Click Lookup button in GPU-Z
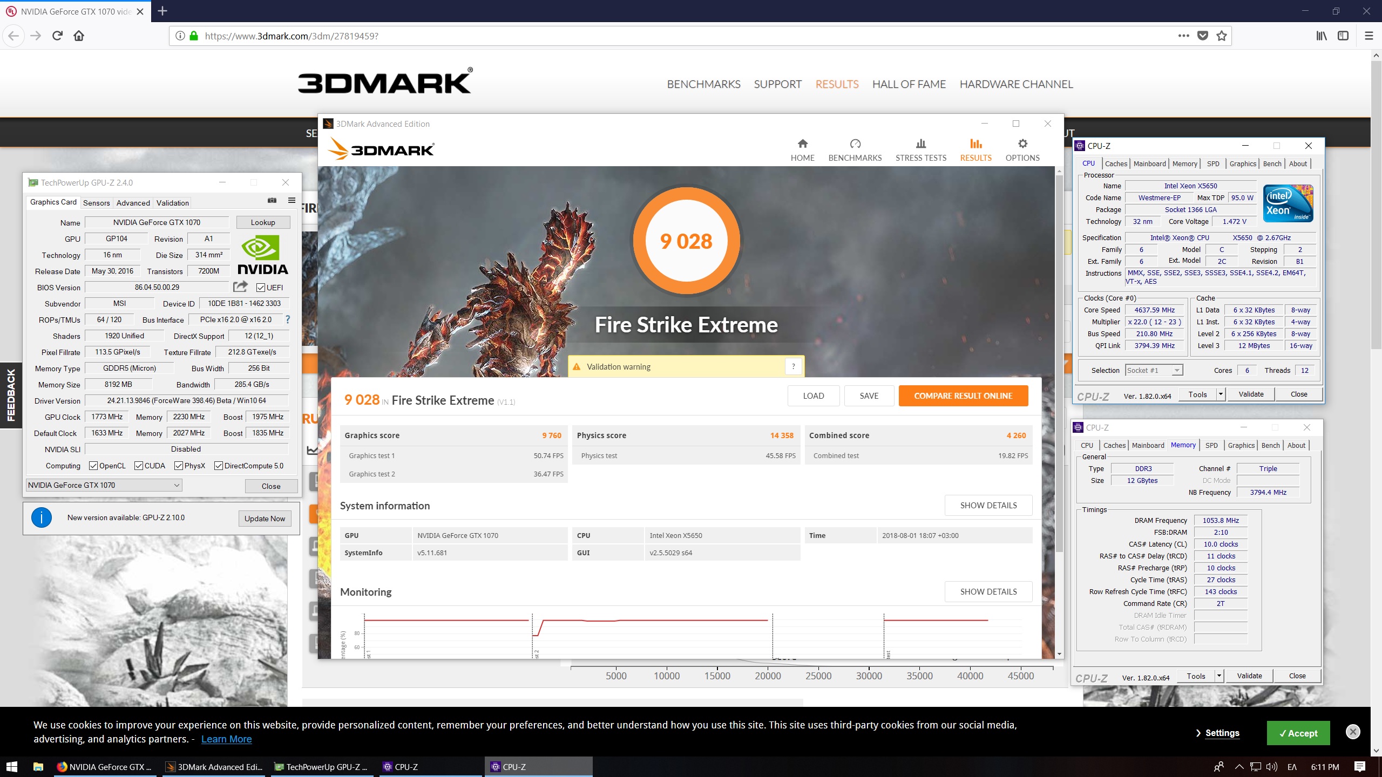Viewport: 1382px width, 777px height. click(x=263, y=222)
